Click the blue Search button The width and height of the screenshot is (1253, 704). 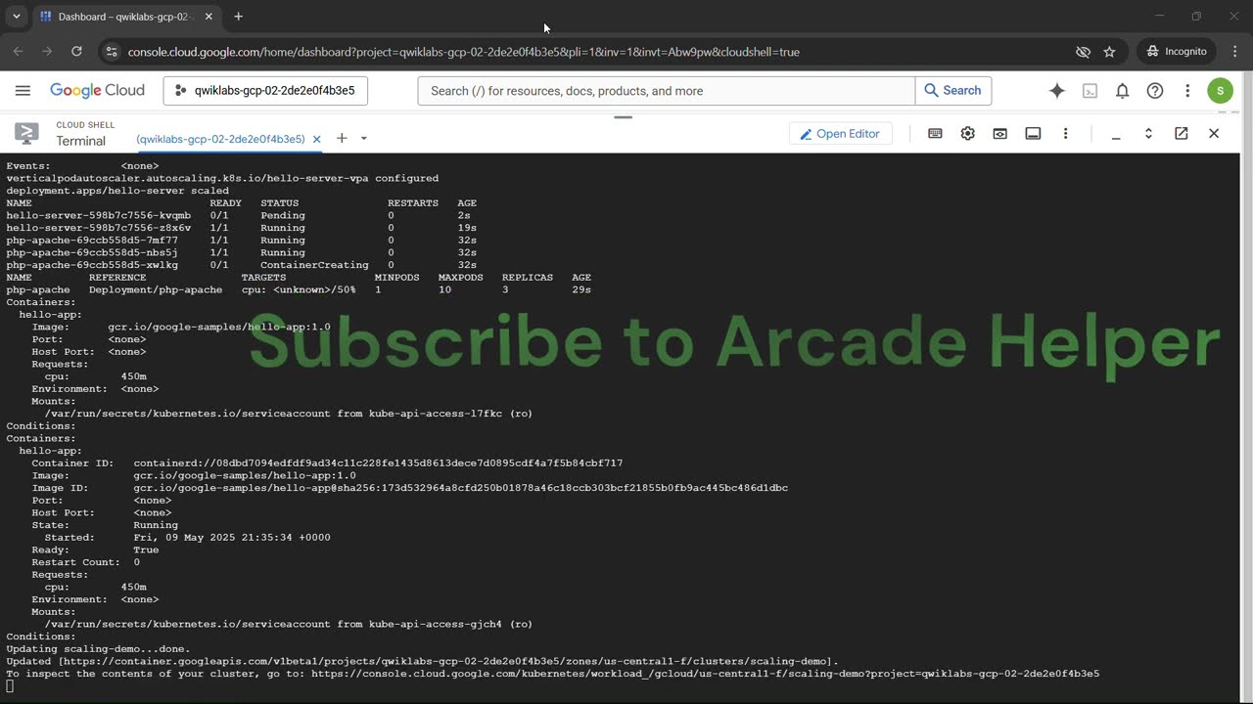pos(952,91)
